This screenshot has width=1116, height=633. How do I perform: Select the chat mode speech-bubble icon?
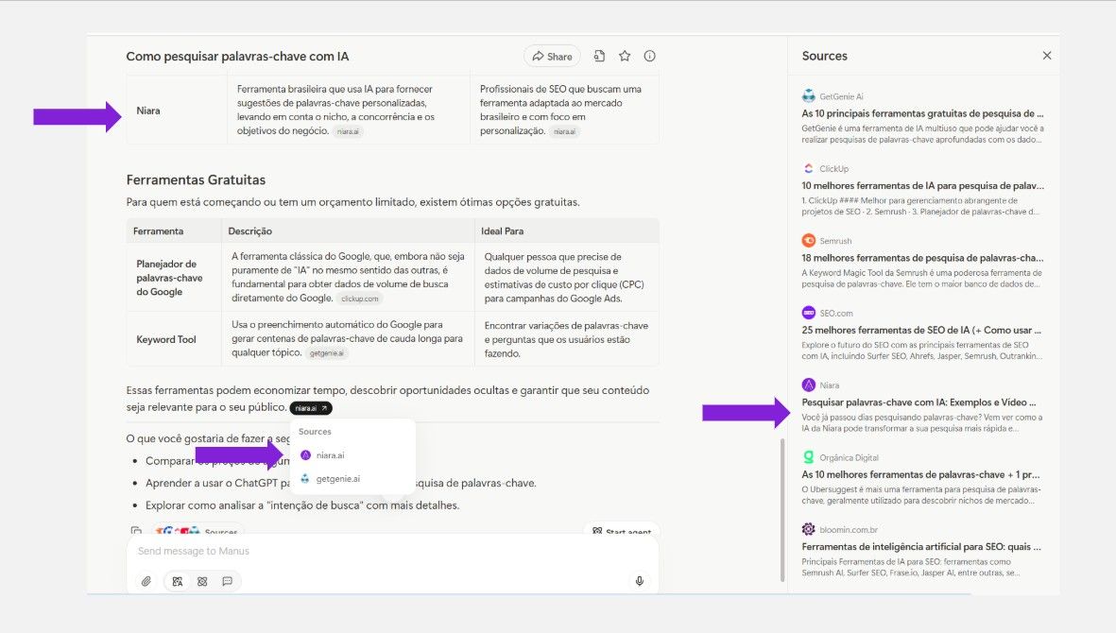click(227, 581)
